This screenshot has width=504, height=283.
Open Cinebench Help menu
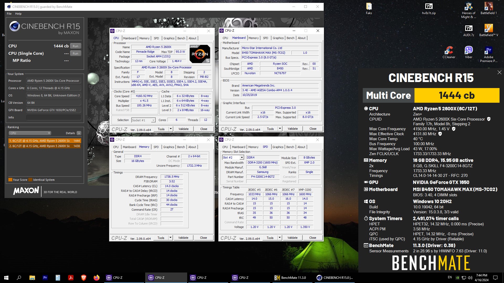point(18,14)
